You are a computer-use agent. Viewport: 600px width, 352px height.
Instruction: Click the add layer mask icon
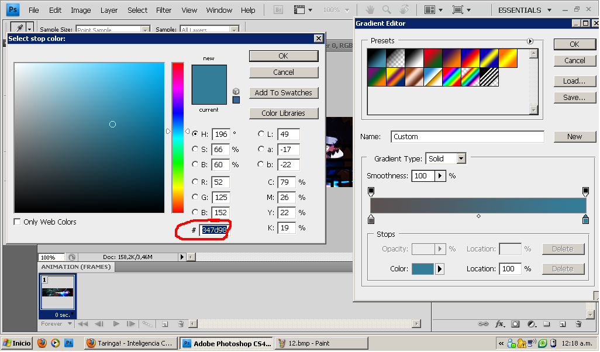coord(515,323)
